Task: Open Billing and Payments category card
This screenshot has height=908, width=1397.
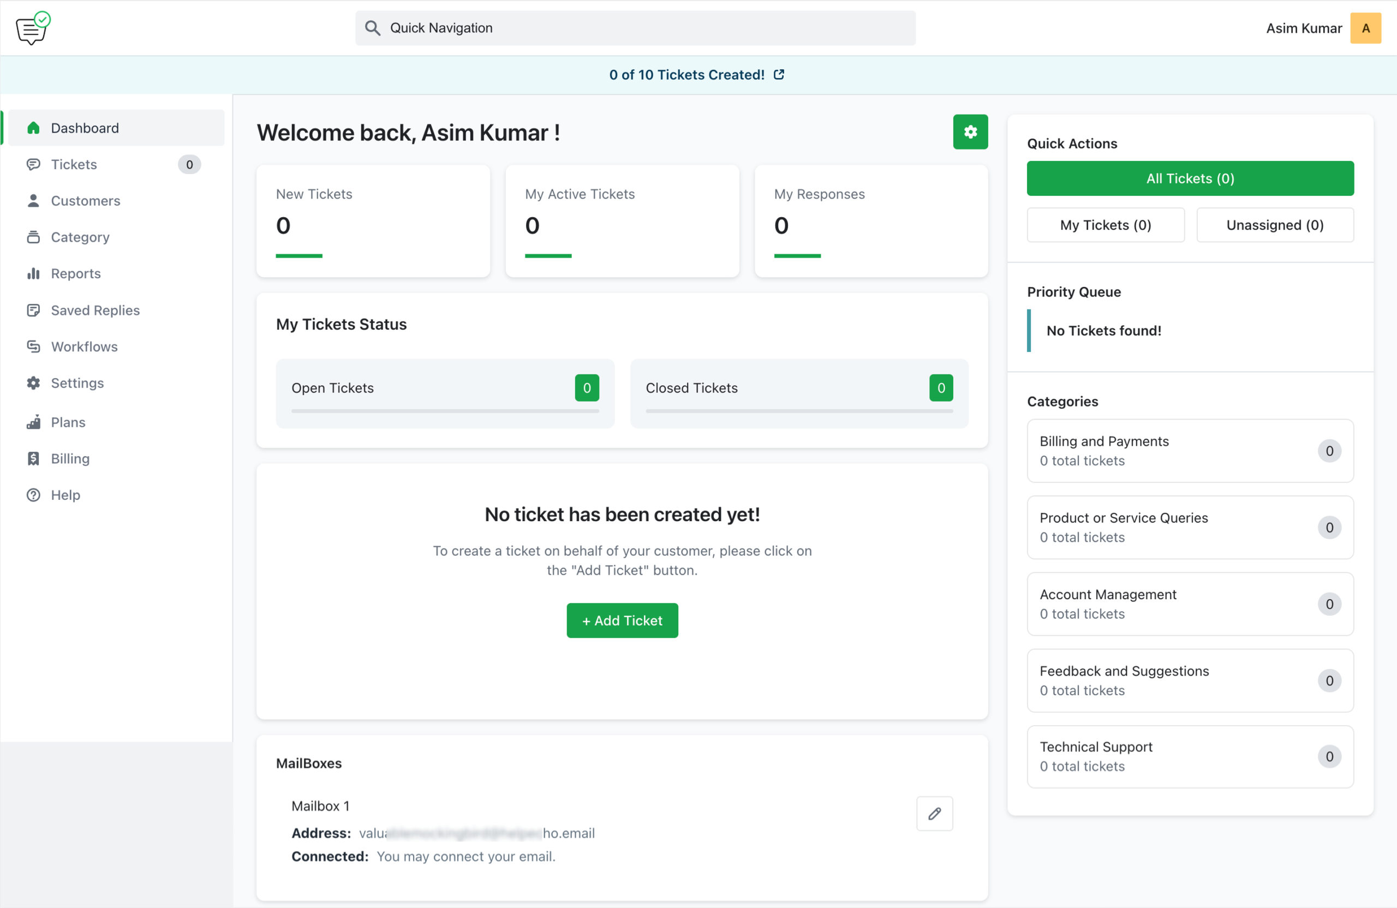Action: pyautogui.click(x=1189, y=451)
